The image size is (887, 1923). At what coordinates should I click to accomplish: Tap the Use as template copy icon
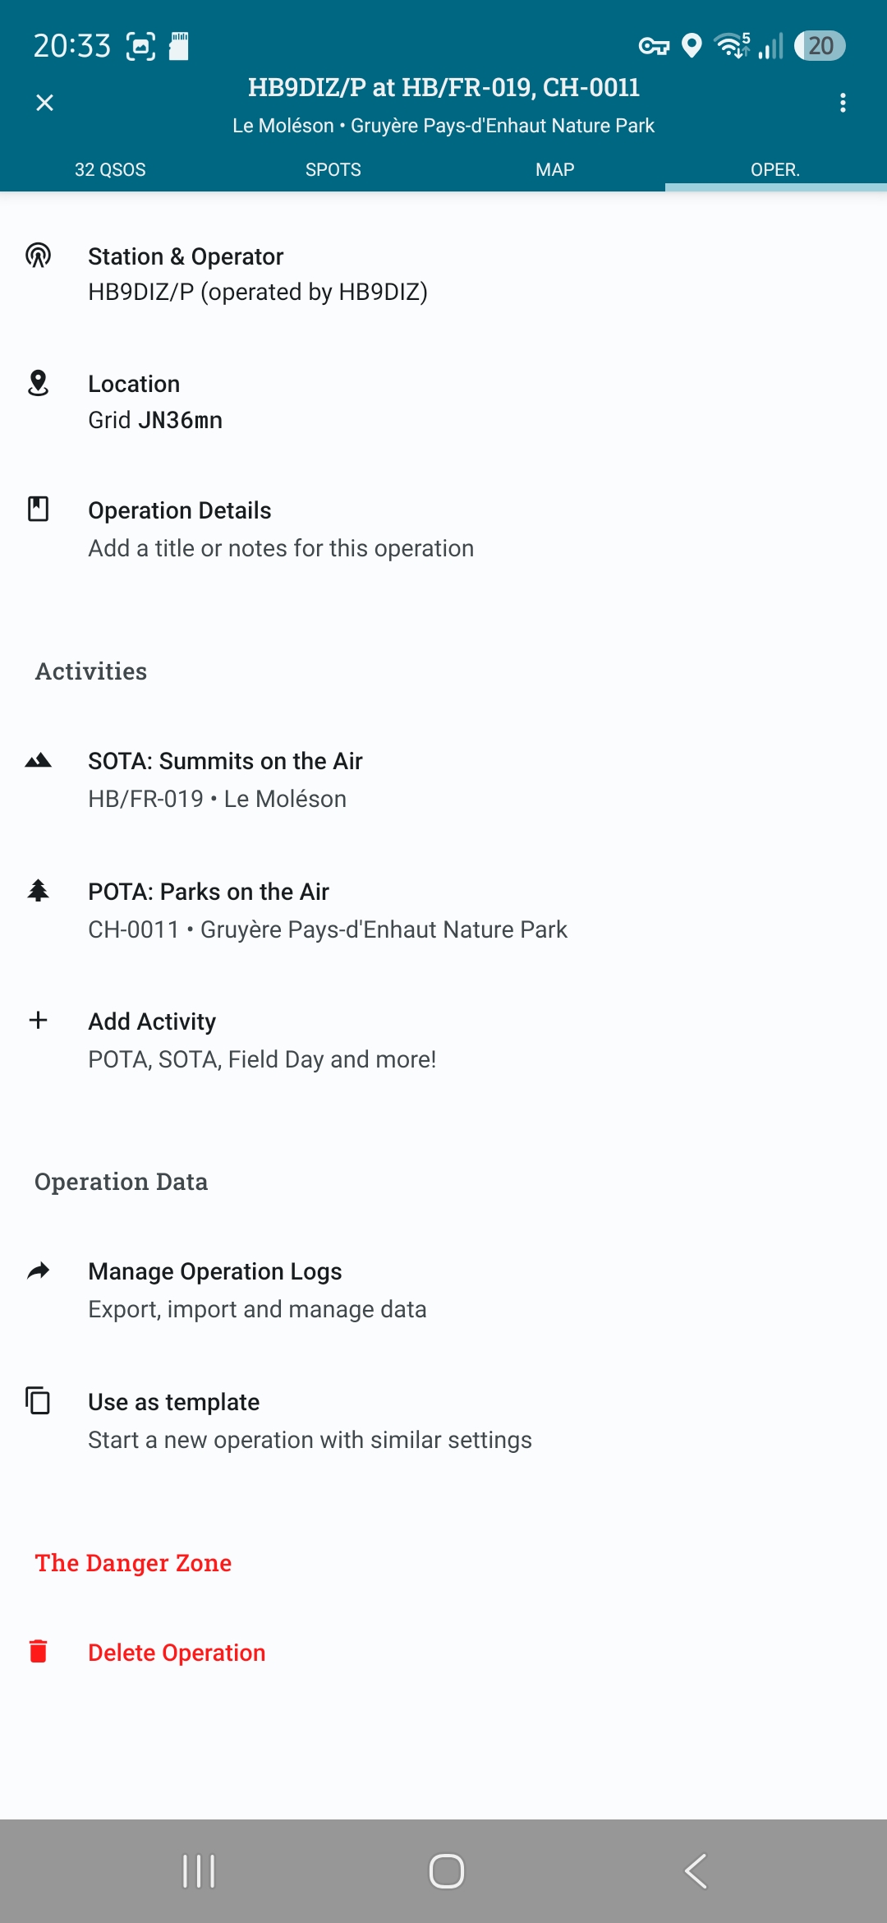click(38, 1400)
